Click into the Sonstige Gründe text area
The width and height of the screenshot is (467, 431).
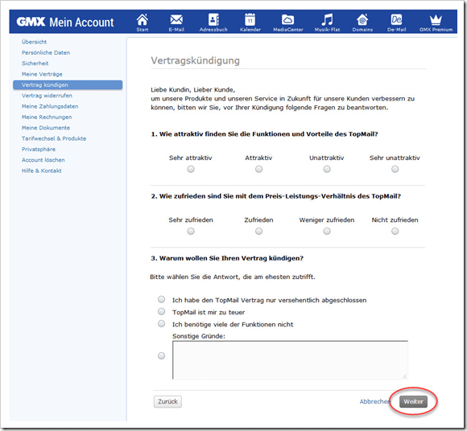click(x=290, y=360)
